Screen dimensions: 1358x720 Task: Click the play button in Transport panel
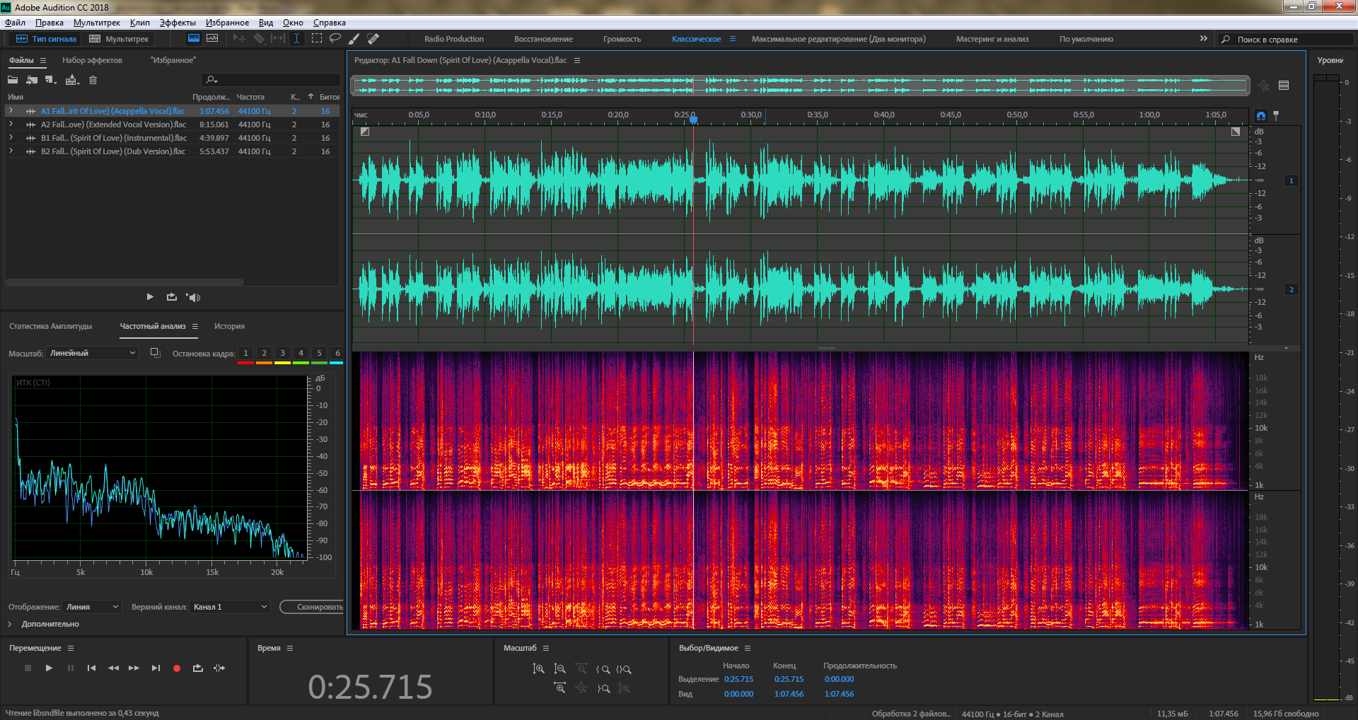(x=49, y=668)
